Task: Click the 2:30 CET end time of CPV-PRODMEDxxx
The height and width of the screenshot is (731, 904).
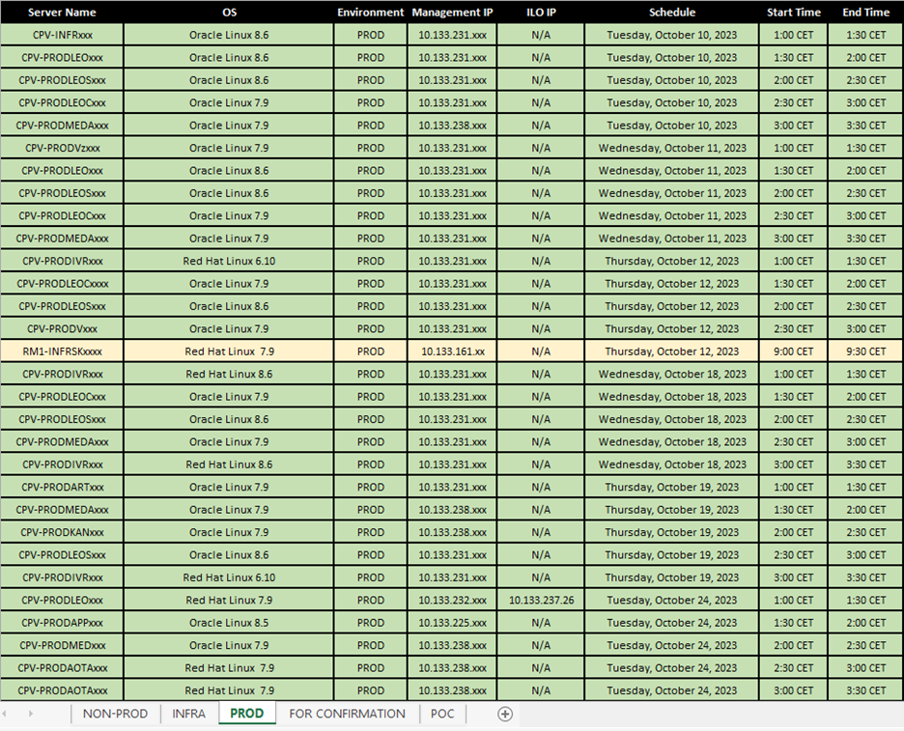Action: pyautogui.click(x=865, y=645)
